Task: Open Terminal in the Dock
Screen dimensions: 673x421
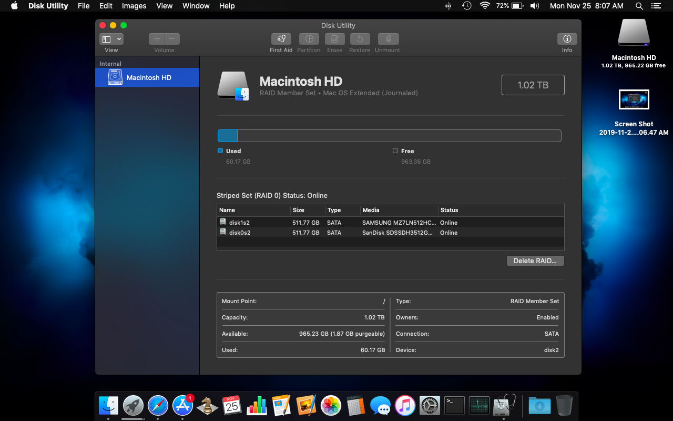Action: 454,405
